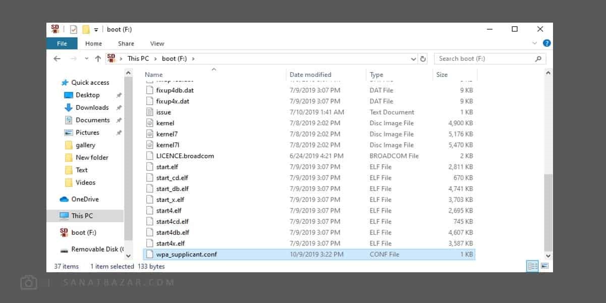Click navigation pane scroll down arrow
Viewport: 606px width, 303px height.
click(x=128, y=256)
